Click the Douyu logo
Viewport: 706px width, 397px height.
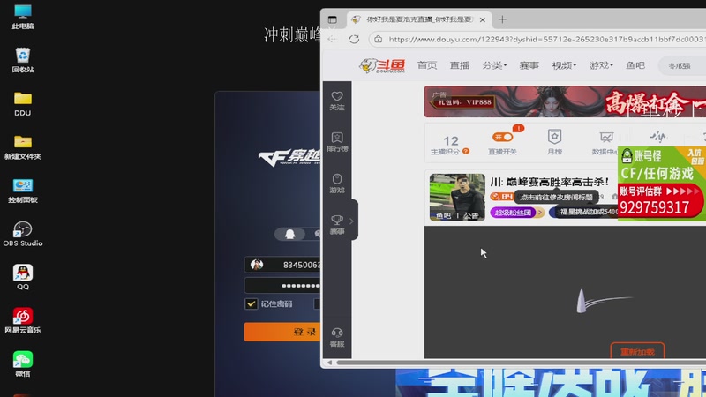(x=382, y=65)
